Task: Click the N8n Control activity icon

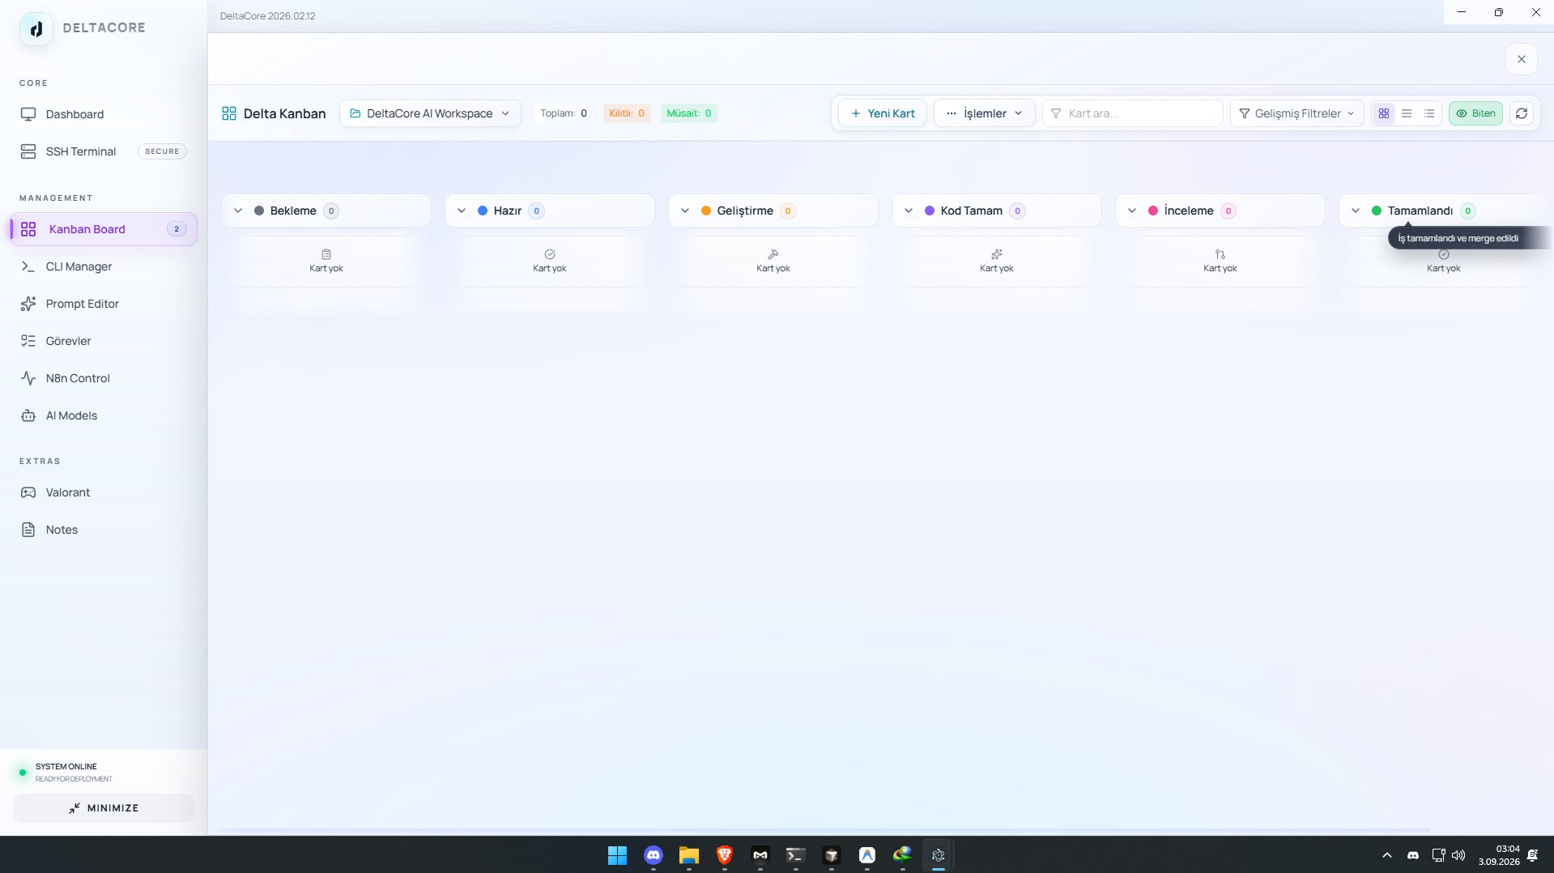Action: click(x=28, y=378)
